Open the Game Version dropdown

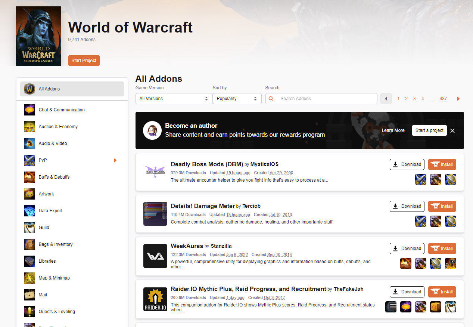click(174, 99)
